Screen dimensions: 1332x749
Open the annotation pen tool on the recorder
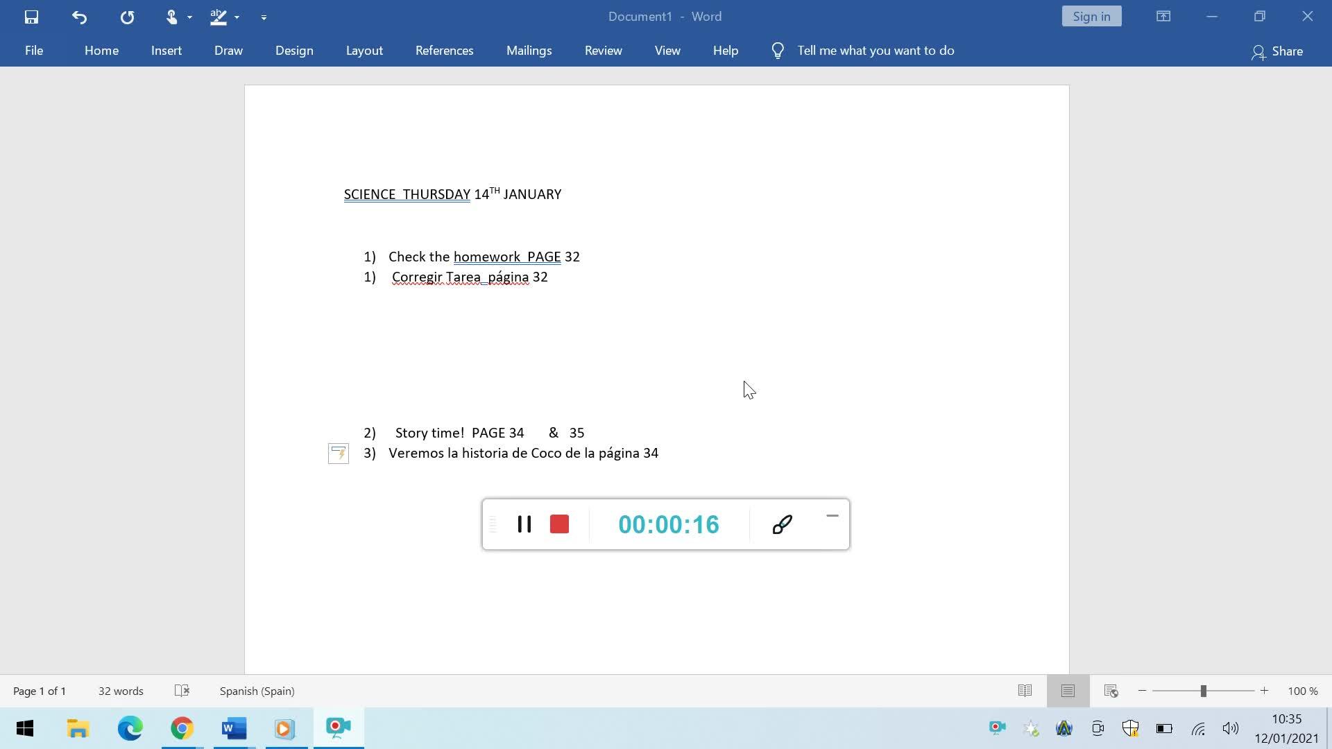click(x=782, y=524)
